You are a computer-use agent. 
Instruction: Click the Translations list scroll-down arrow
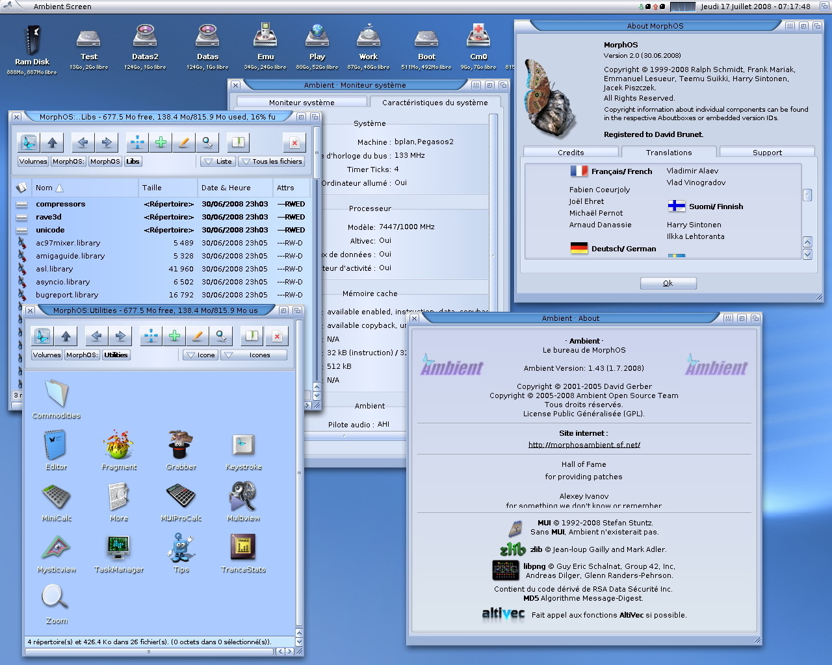[807, 254]
